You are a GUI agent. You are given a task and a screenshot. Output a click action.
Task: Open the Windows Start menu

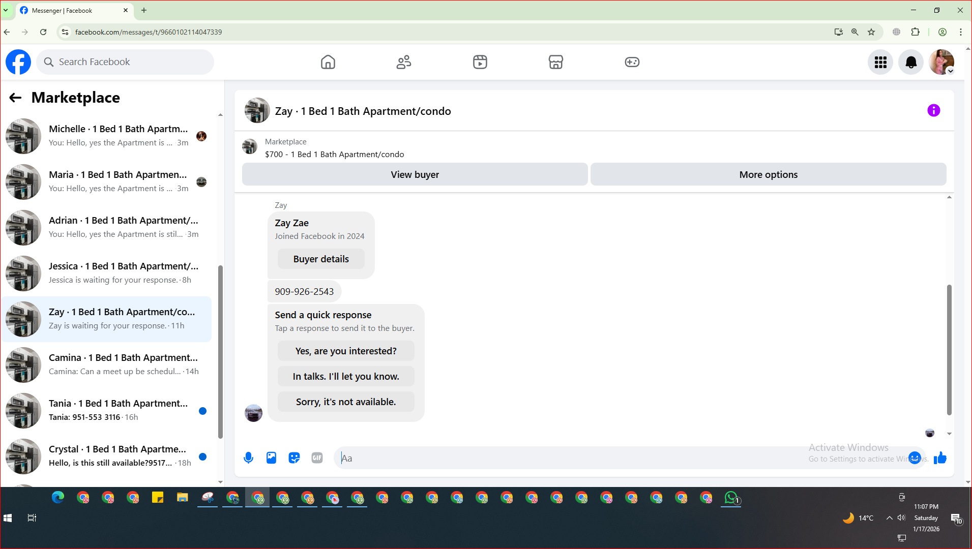[8, 518]
